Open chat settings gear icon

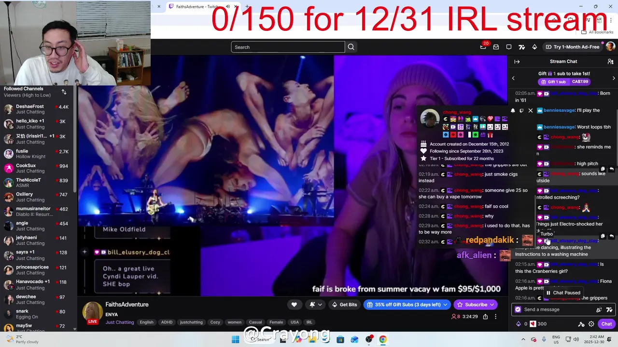tap(591, 324)
